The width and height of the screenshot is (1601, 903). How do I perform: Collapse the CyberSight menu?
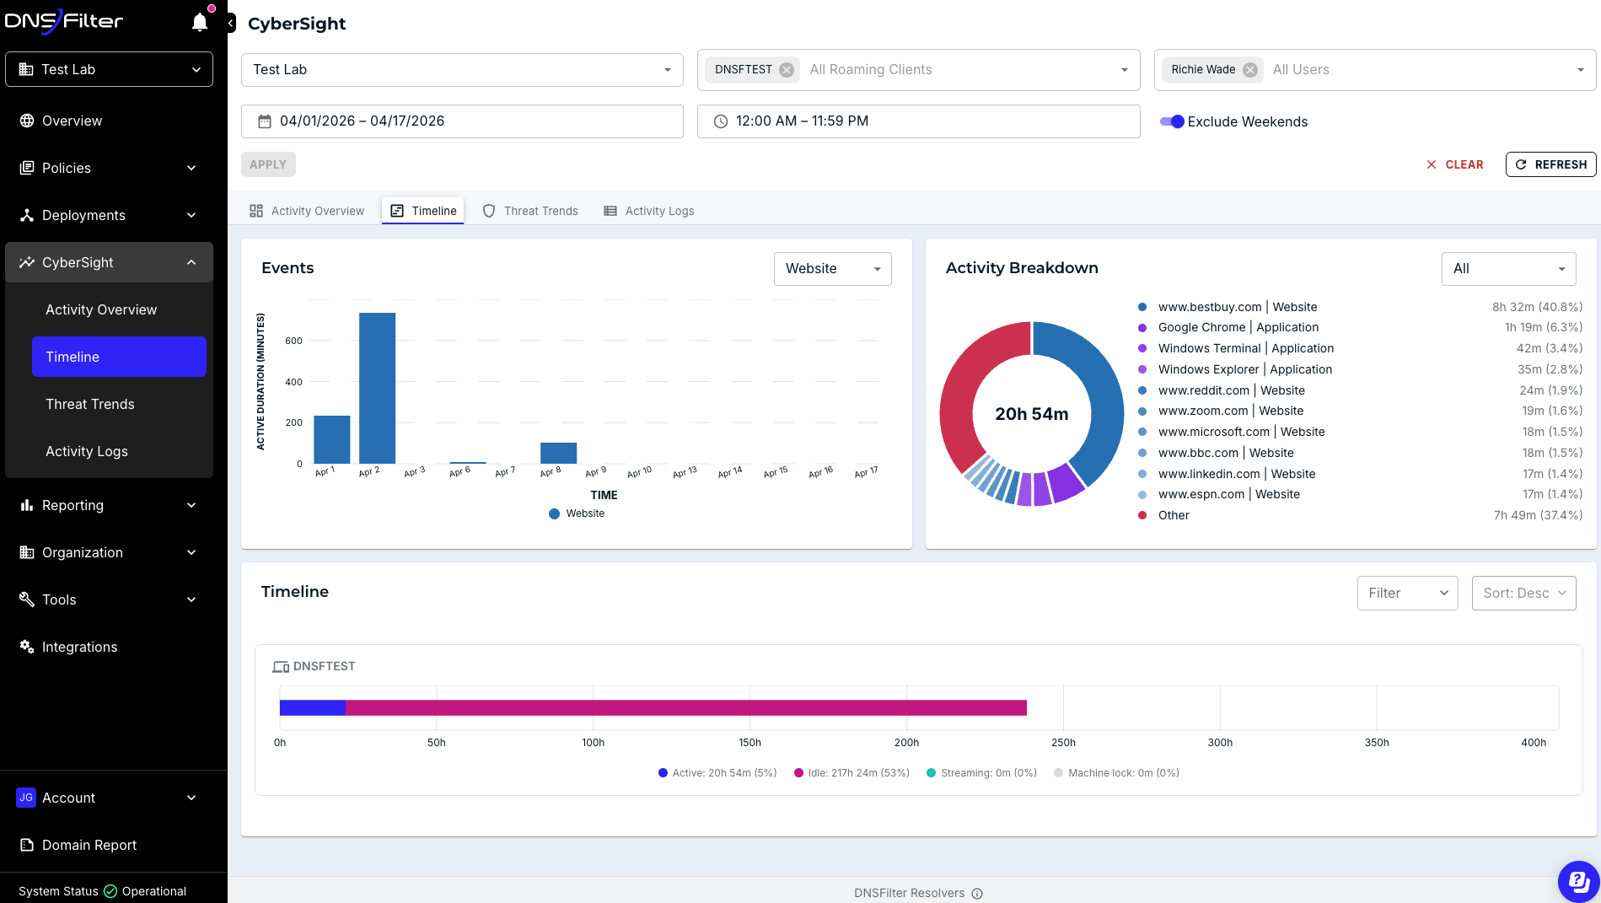109,262
